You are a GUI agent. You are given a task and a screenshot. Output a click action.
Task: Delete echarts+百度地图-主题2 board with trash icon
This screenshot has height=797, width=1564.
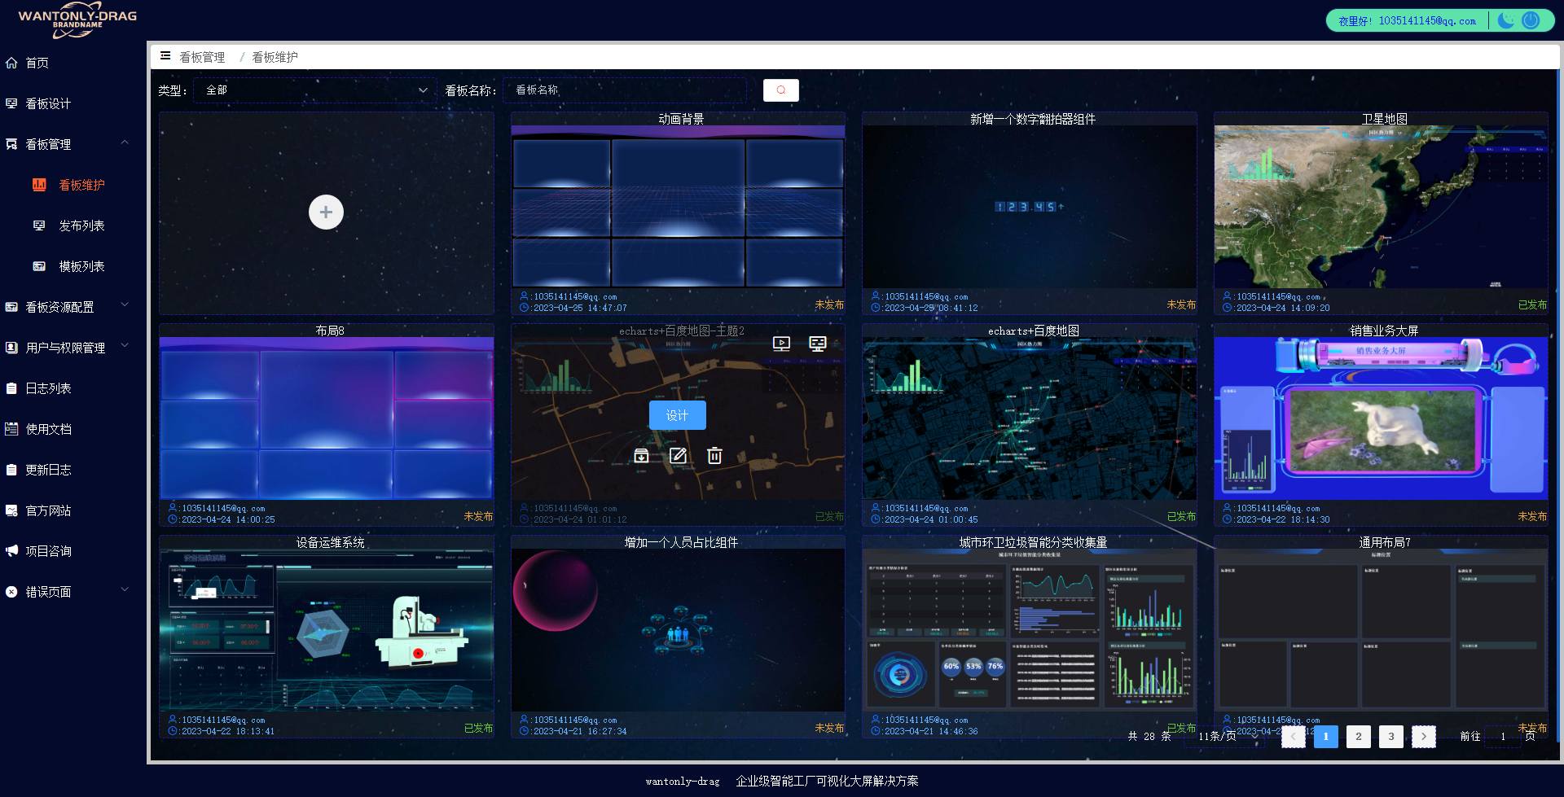(714, 456)
